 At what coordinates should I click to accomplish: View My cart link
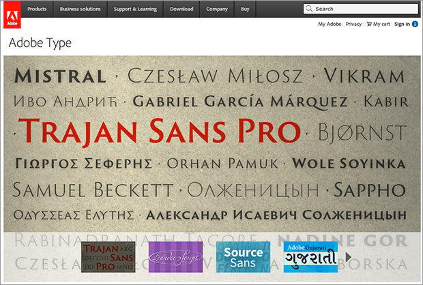381,24
